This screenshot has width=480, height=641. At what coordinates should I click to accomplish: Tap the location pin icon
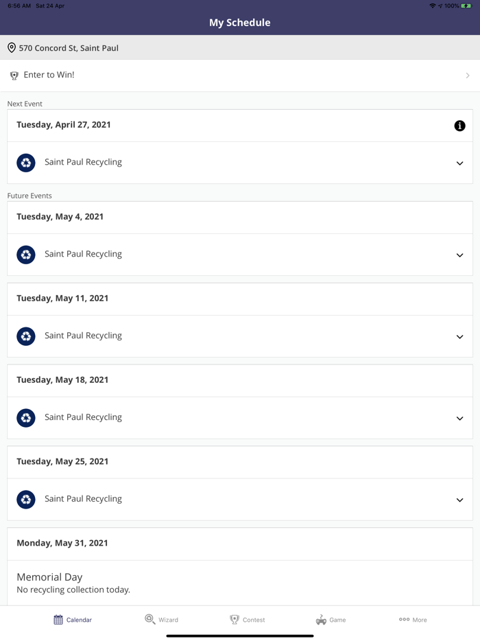(12, 48)
